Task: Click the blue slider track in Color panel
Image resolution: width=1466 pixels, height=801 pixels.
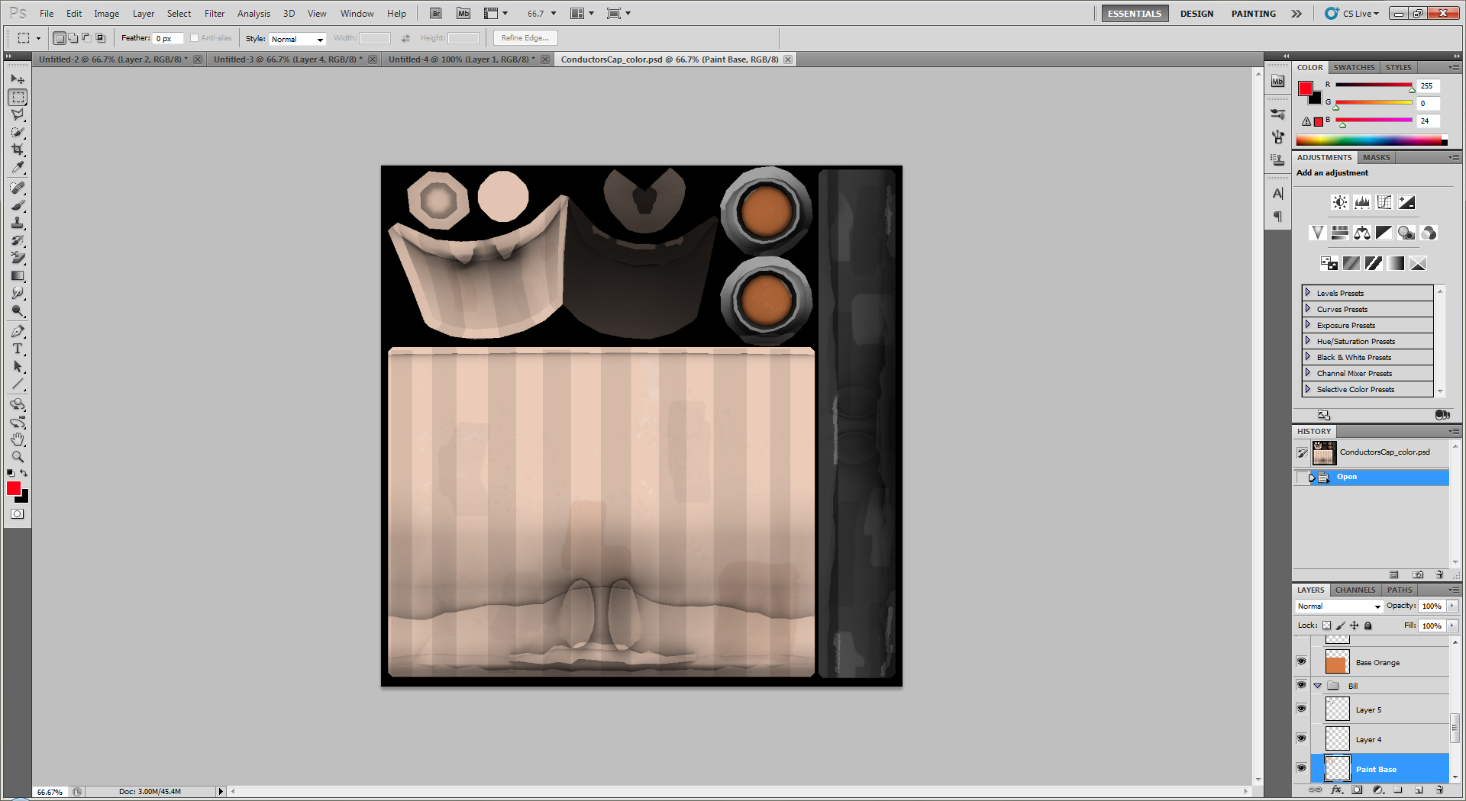Action: [x=1374, y=121]
